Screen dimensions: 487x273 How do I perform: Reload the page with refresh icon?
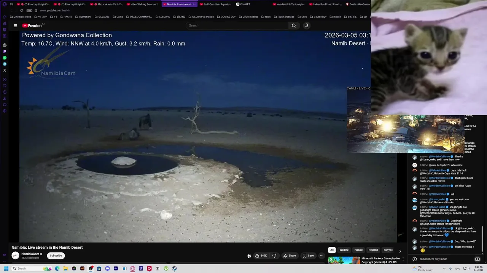21,11
